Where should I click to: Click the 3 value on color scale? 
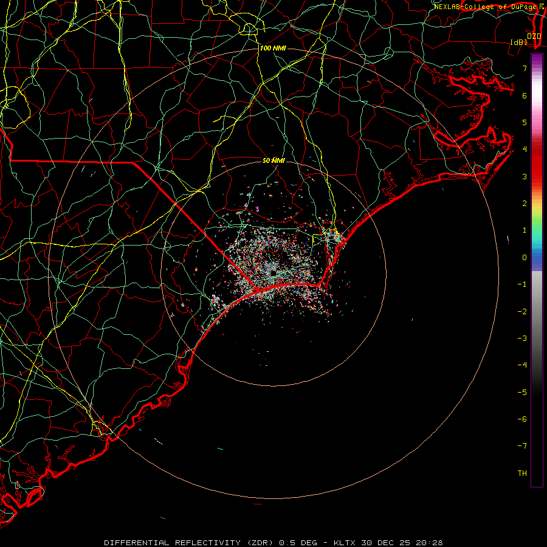pos(525,176)
